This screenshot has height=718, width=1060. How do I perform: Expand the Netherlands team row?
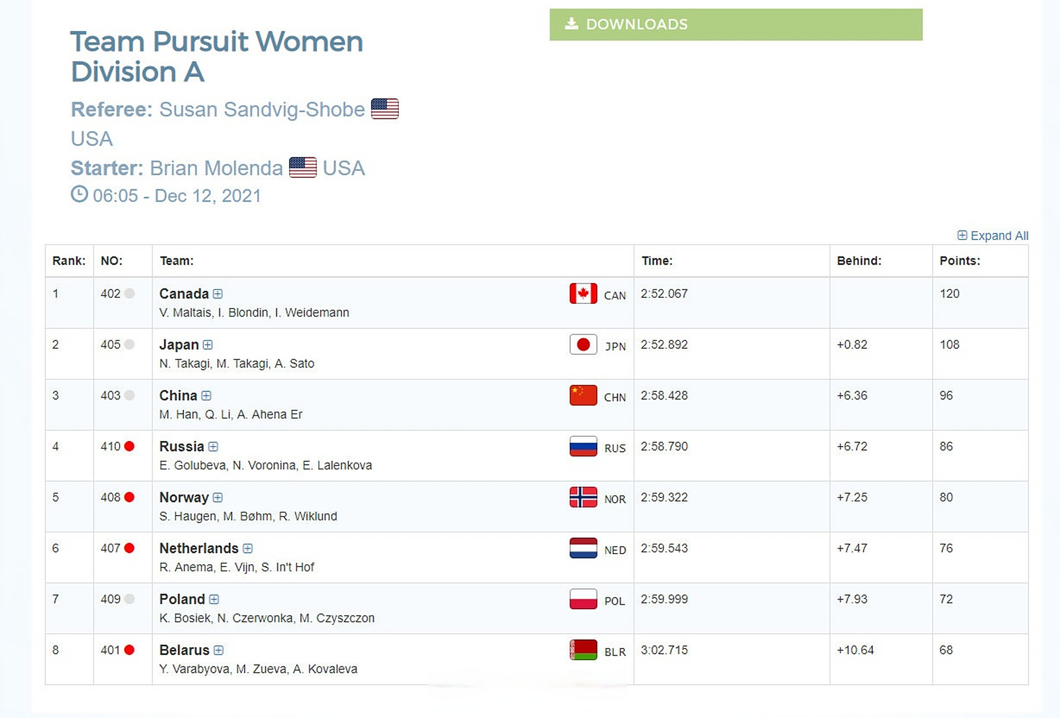click(247, 549)
